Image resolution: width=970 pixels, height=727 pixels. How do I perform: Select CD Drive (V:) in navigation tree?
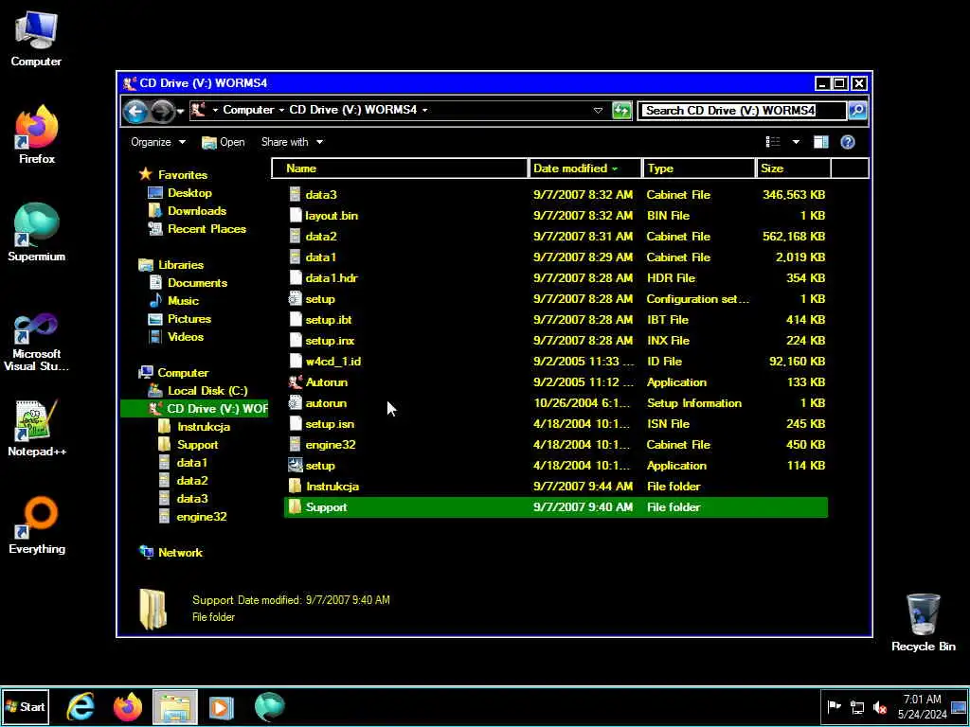194,409
